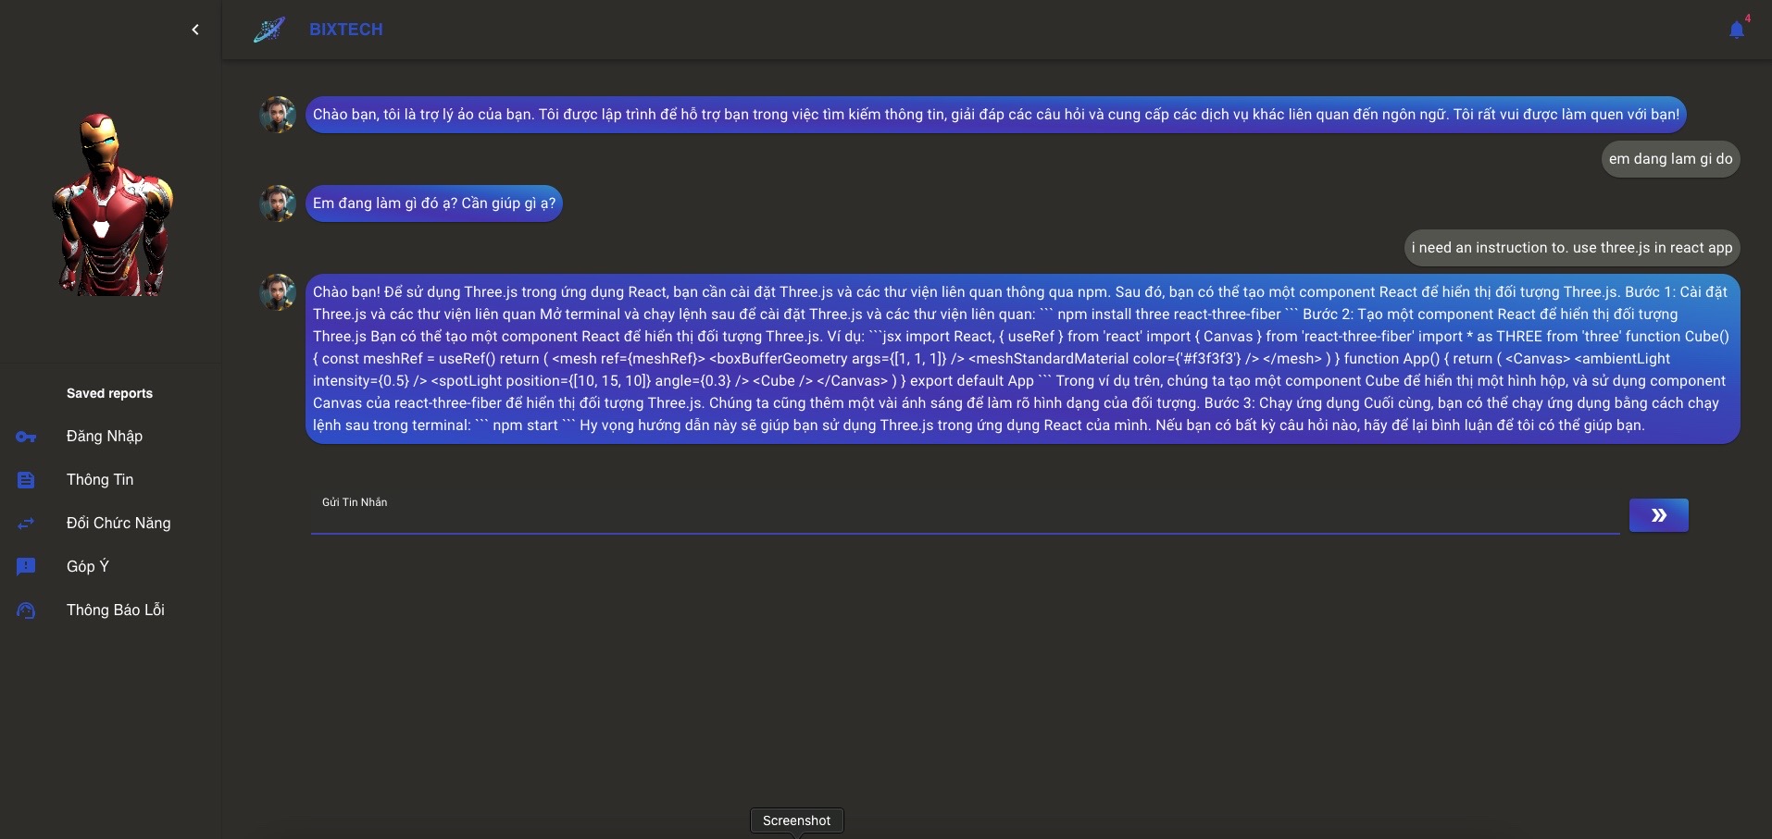Click the user message about three.js instruction
This screenshot has height=839, width=1772.
point(1571,248)
